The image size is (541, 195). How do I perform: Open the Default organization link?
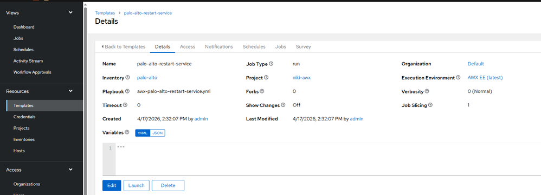[x=476, y=64]
